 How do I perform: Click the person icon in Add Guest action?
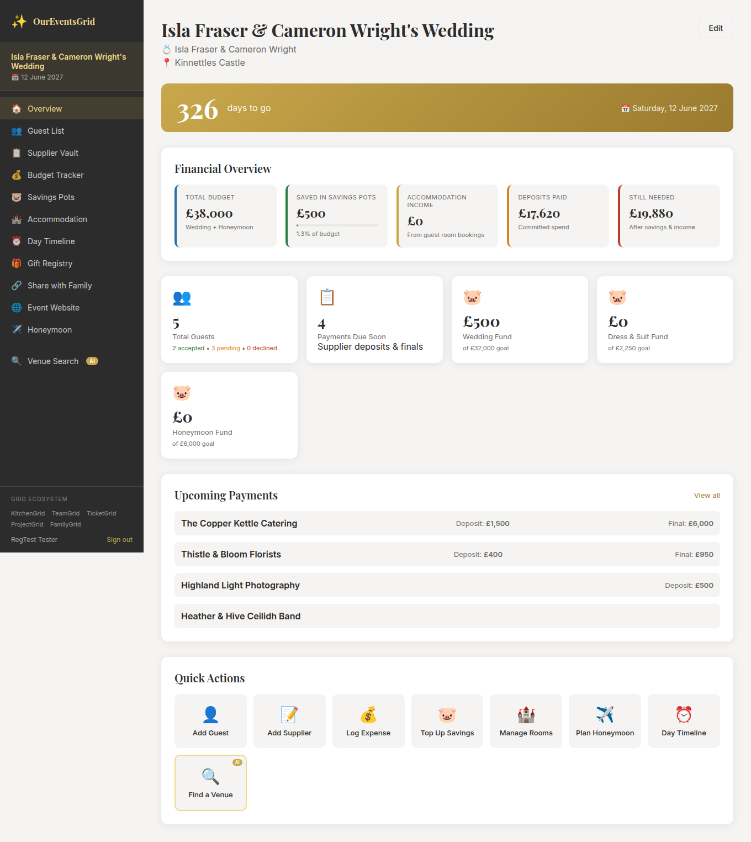tap(210, 714)
